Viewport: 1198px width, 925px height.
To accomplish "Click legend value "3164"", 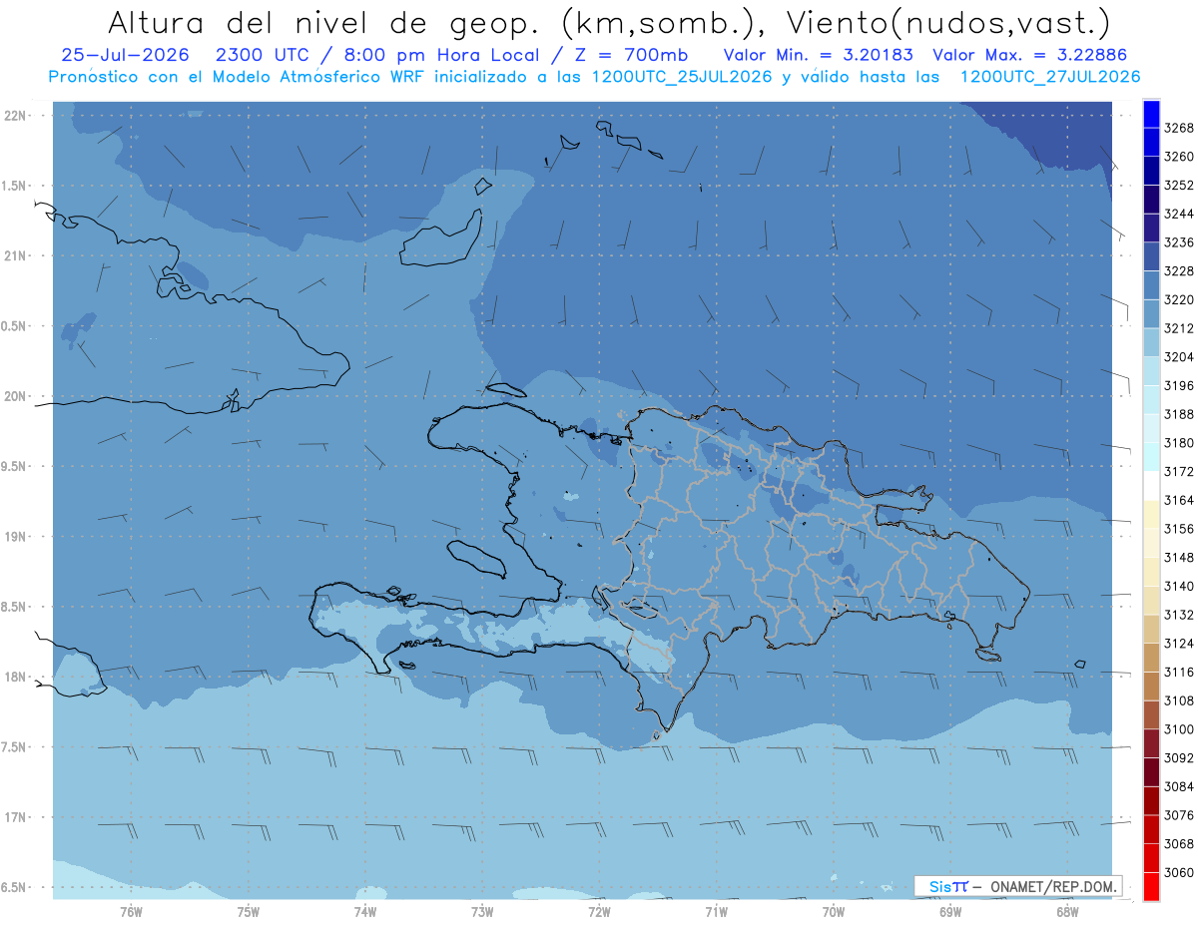I will tap(1179, 500).
